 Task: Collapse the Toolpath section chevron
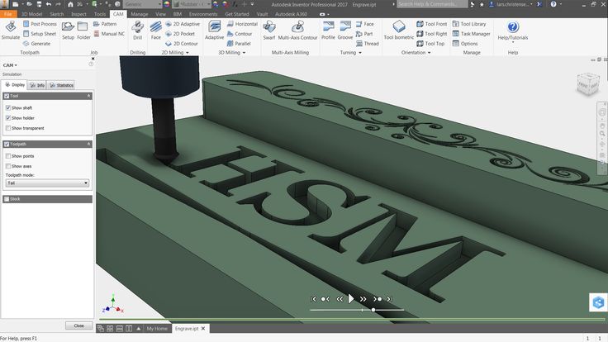(88, 144)
